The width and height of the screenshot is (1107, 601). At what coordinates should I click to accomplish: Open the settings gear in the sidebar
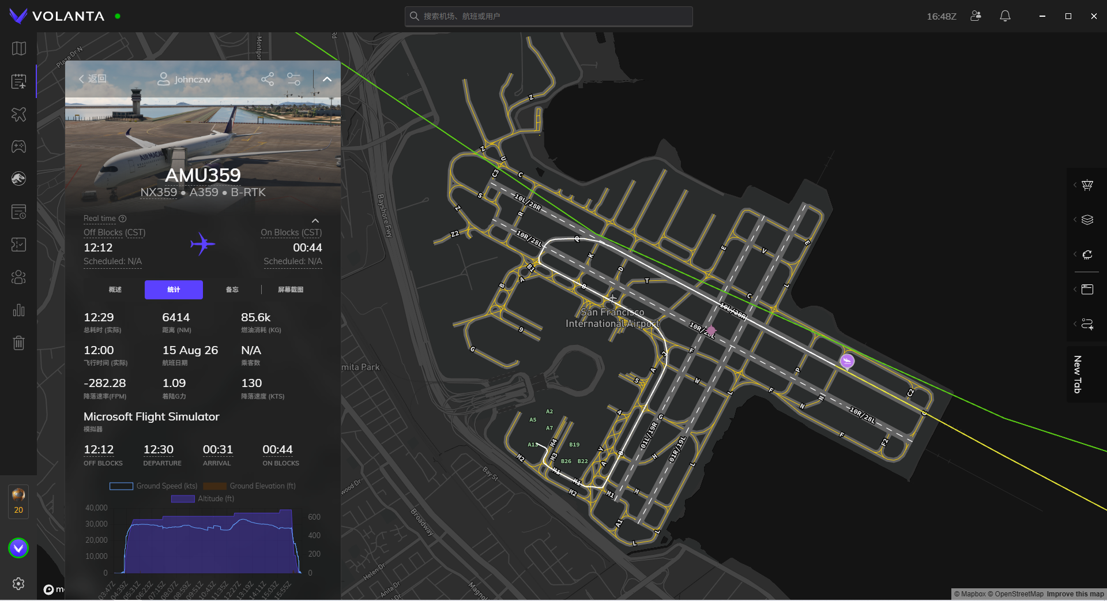pos(18,584)
